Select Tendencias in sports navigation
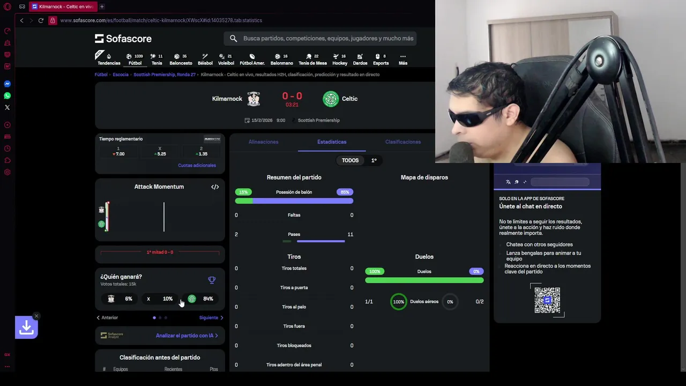686x386 pixels. coord(109,60)
